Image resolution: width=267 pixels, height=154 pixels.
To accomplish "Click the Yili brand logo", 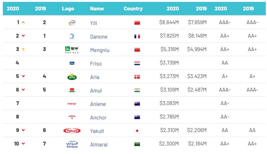I will (72, 23).
